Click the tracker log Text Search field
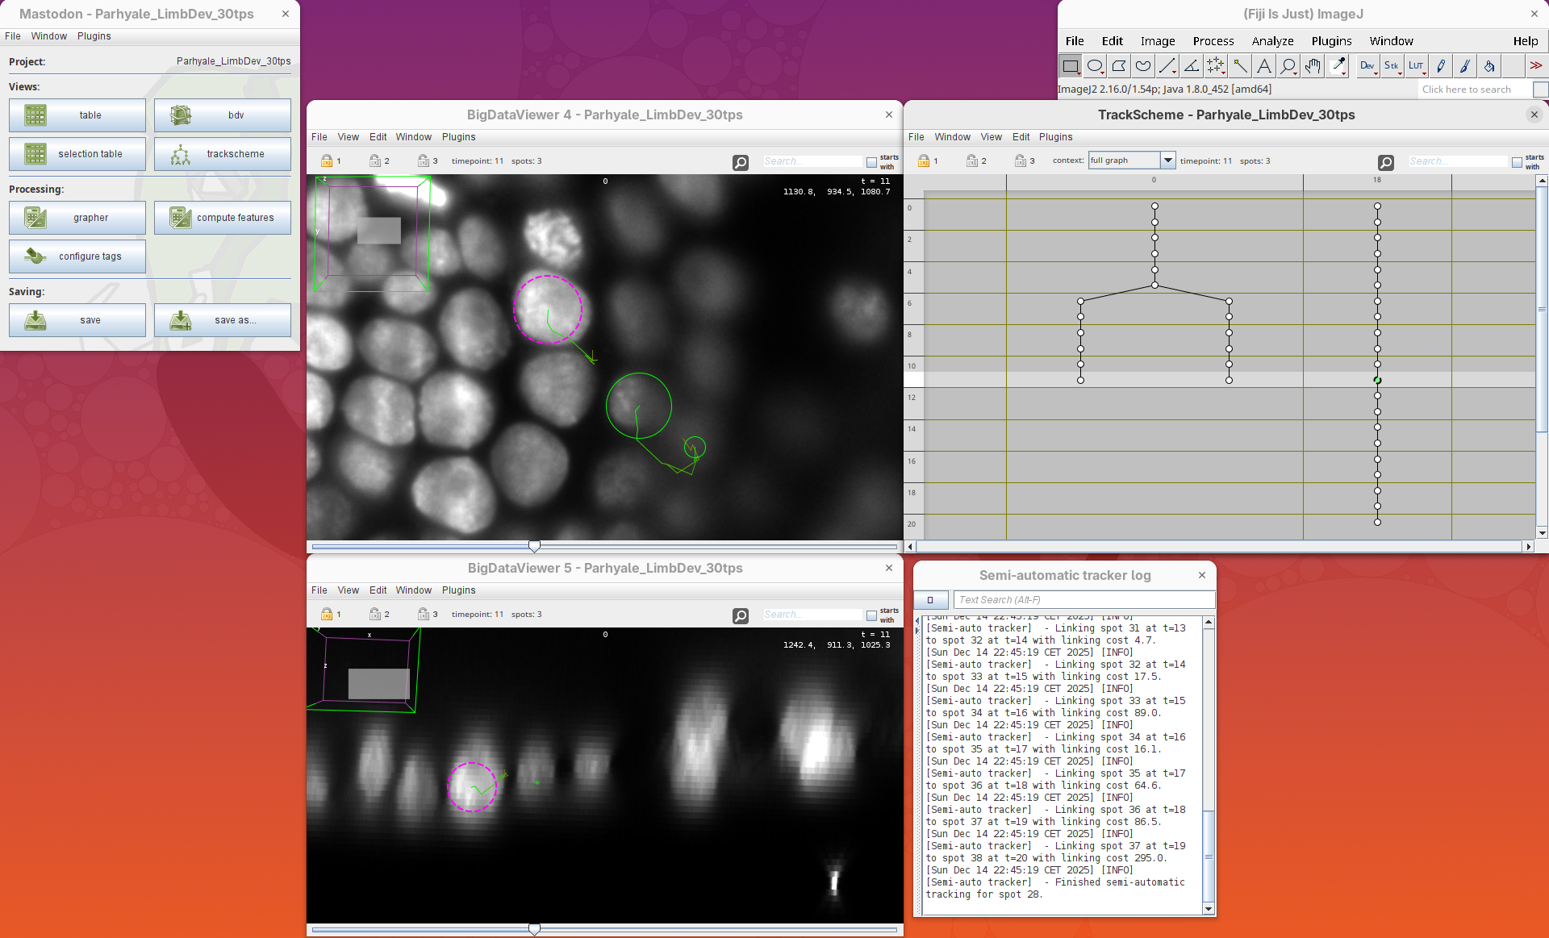 (x=1083, y=600)
